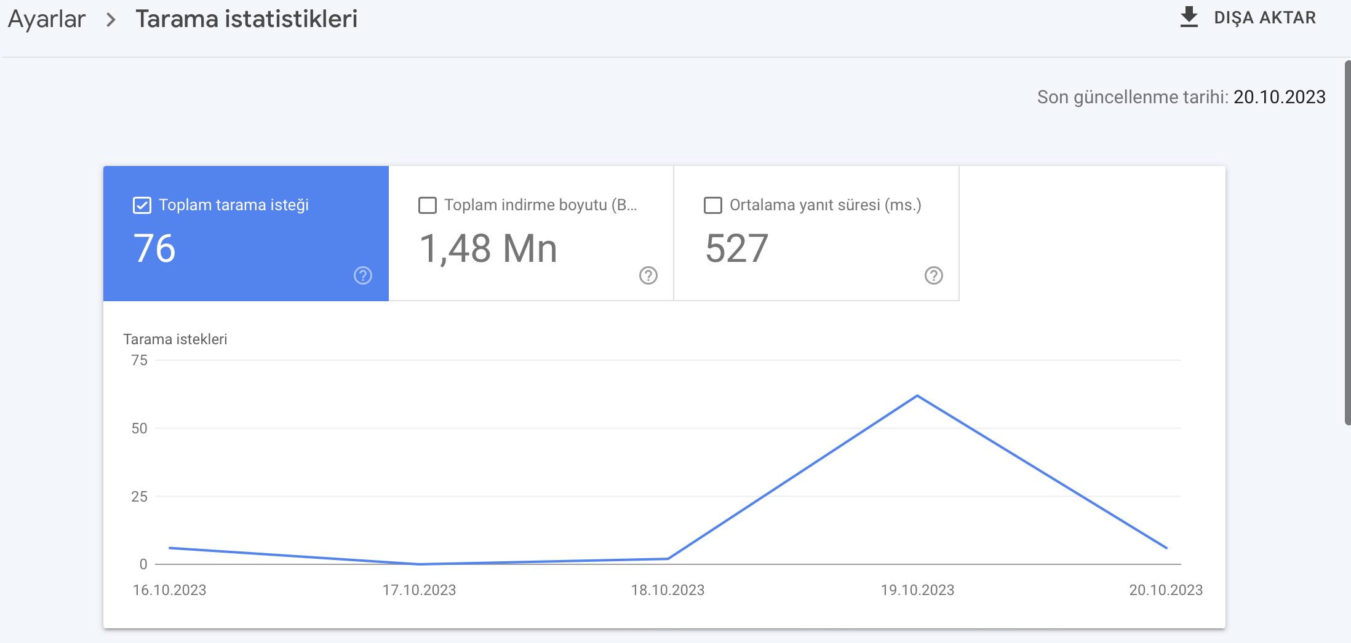Select the 1,48 Mn download size card
1351x643 pixels.
pyautogui.click(x=532, y=234)
